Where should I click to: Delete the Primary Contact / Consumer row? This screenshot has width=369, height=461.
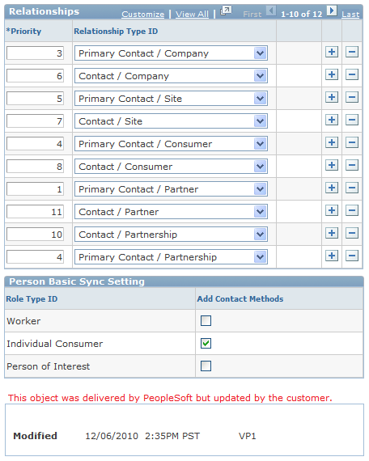point(352,142)
